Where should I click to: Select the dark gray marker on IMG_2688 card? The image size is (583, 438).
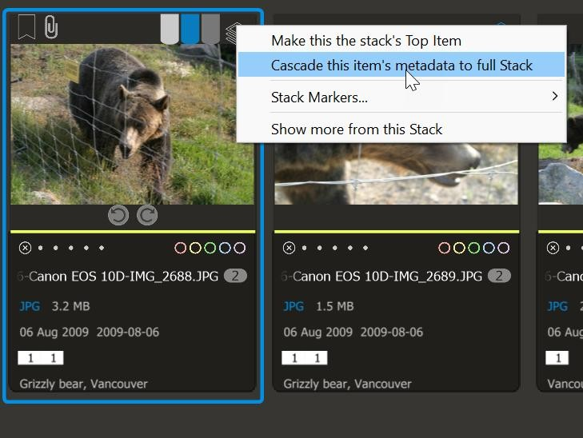pos(210,29)
